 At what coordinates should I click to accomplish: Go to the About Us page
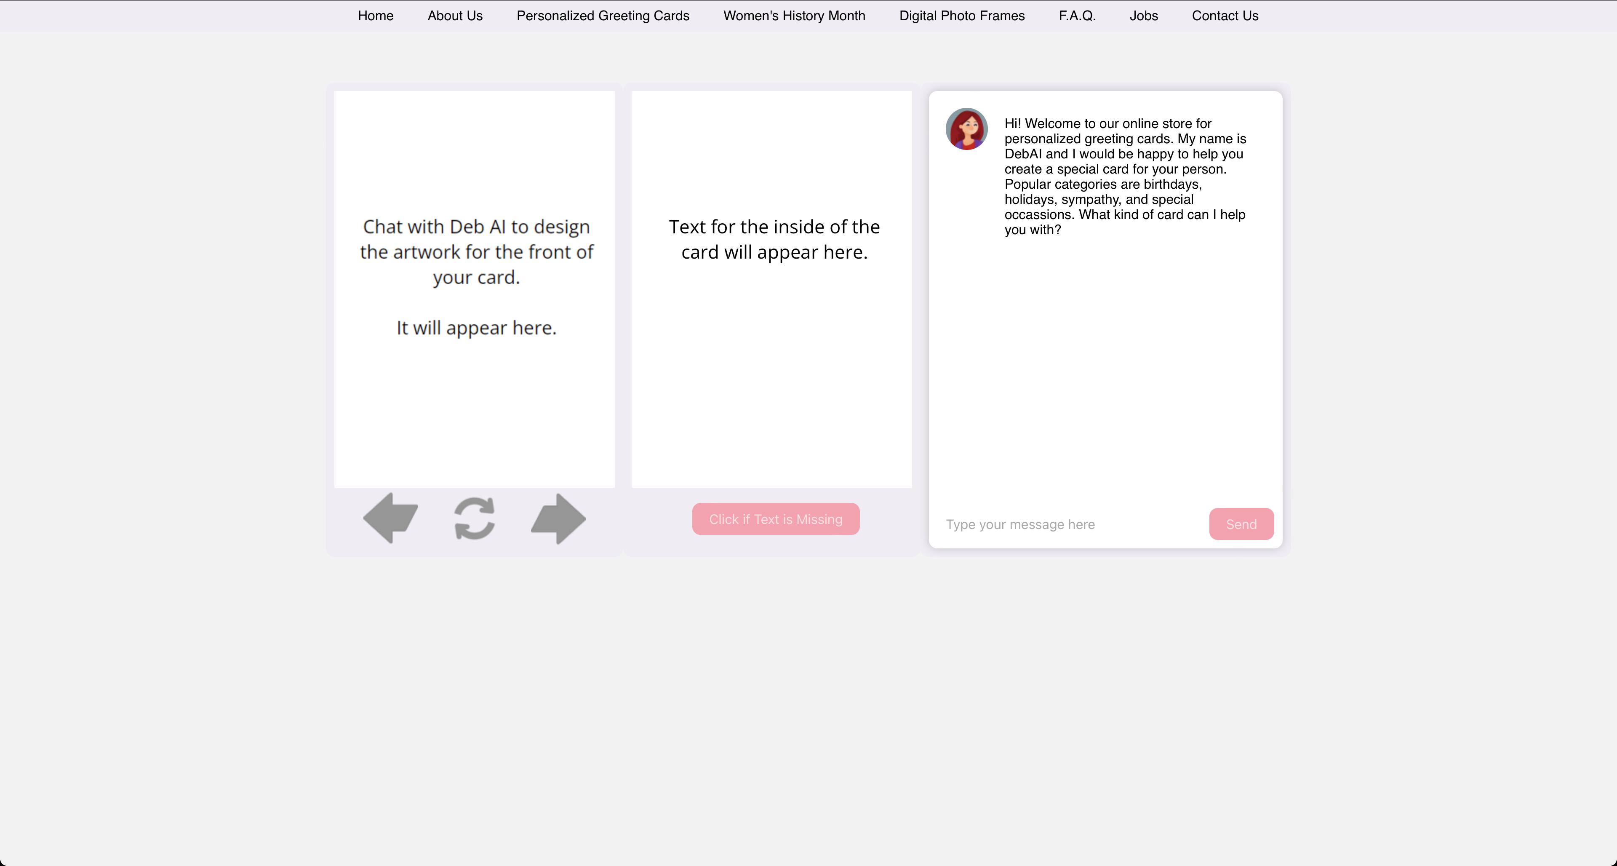click(454, 16)
